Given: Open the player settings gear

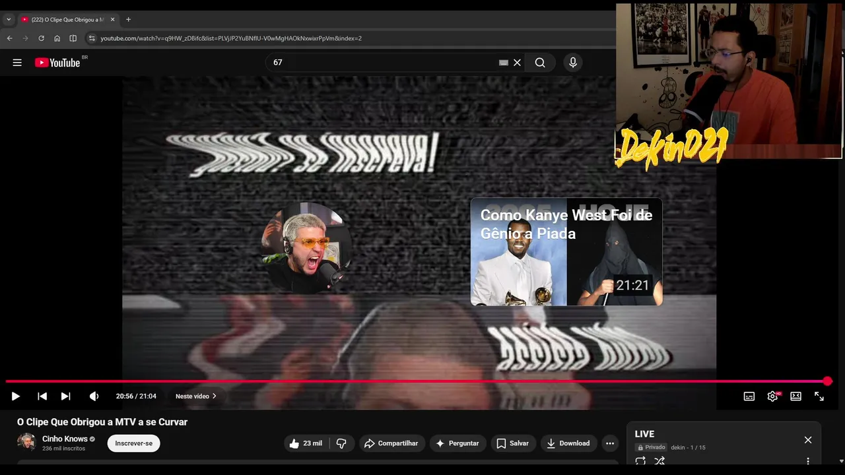Looking at the screenshot, I should (x=772, y=396).
